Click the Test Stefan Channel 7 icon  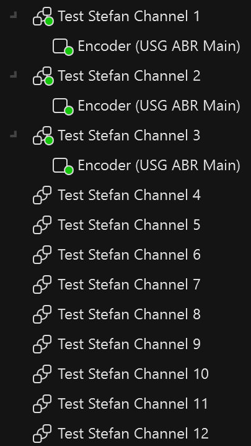point(42,284)
